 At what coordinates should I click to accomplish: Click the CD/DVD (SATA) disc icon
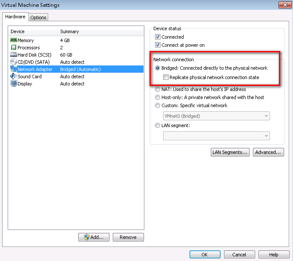[x=14, y=62]
